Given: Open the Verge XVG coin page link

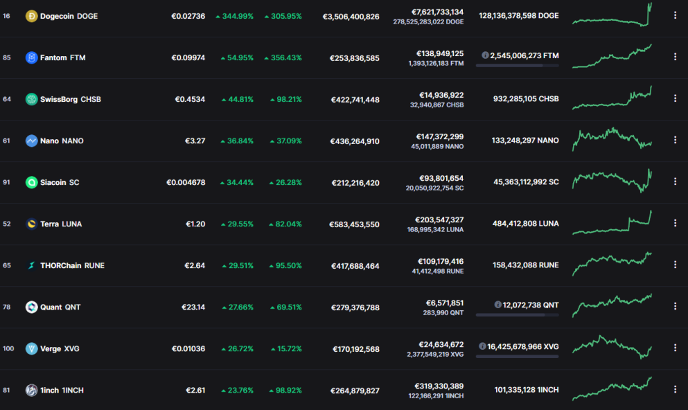Looking at the screenshot, I should pyautogui.click(x=60, y=348).
